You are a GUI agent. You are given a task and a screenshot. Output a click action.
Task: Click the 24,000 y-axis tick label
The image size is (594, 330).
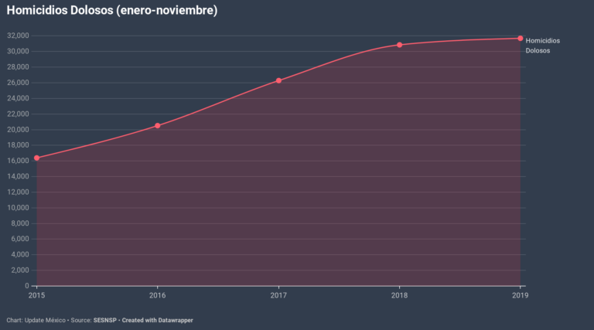pyautogui.click(x=17, y=98)
